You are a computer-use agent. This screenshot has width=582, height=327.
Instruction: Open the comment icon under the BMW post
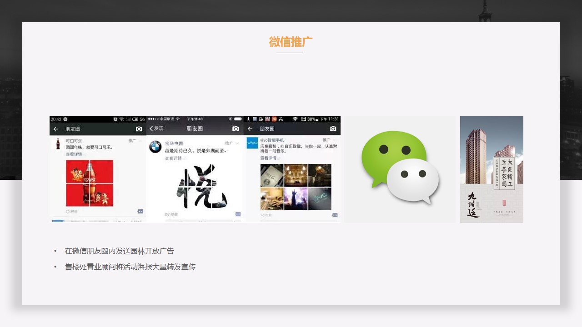(x=238, y=213)
